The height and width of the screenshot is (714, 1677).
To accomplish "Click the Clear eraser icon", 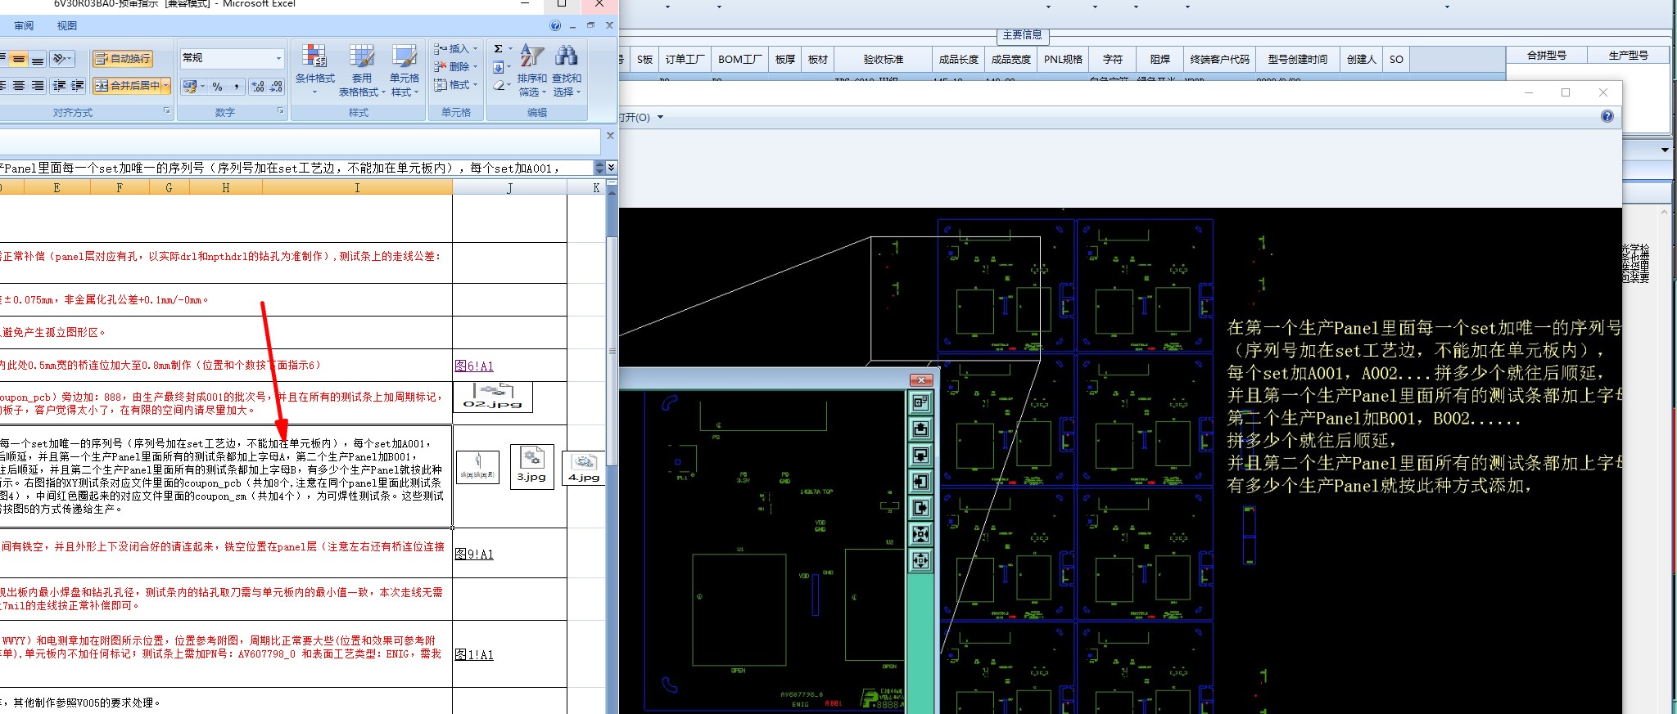I will pyautogui.click(x=498, y=85).
